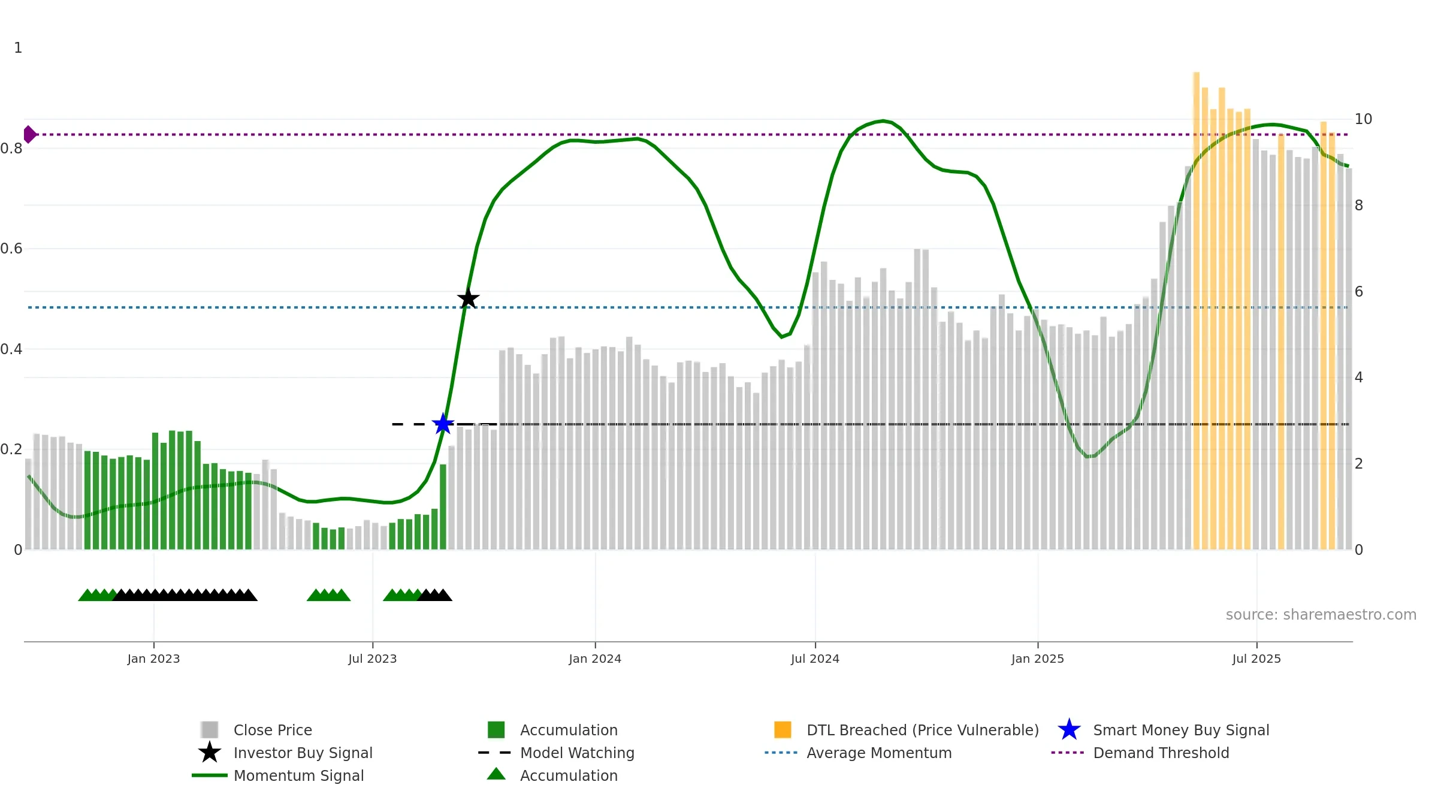
Task: Click the right axis value 8
Action: point(1359,206)
